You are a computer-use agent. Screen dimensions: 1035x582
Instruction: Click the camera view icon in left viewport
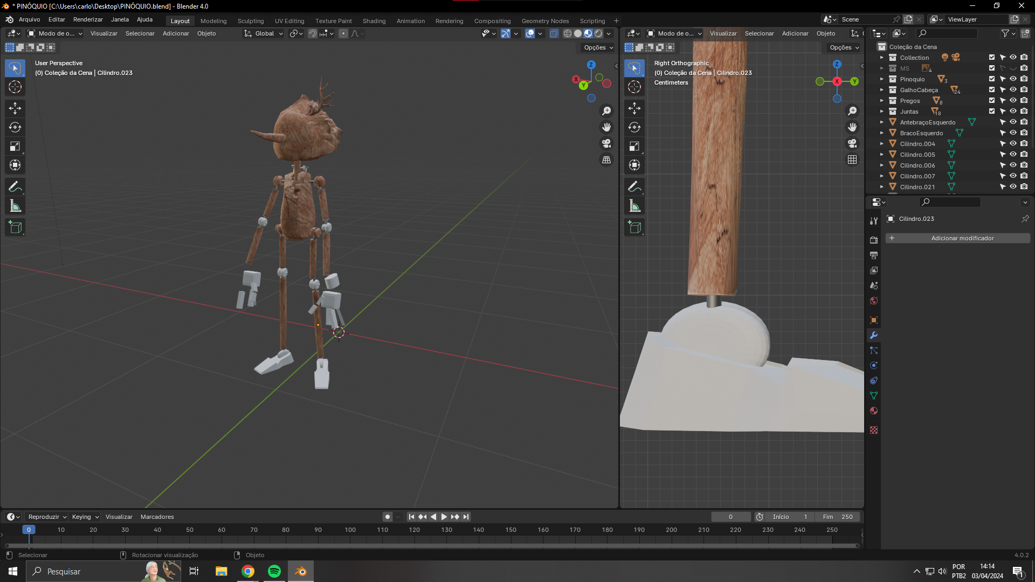pyautogui.click(x=606, y=144)
